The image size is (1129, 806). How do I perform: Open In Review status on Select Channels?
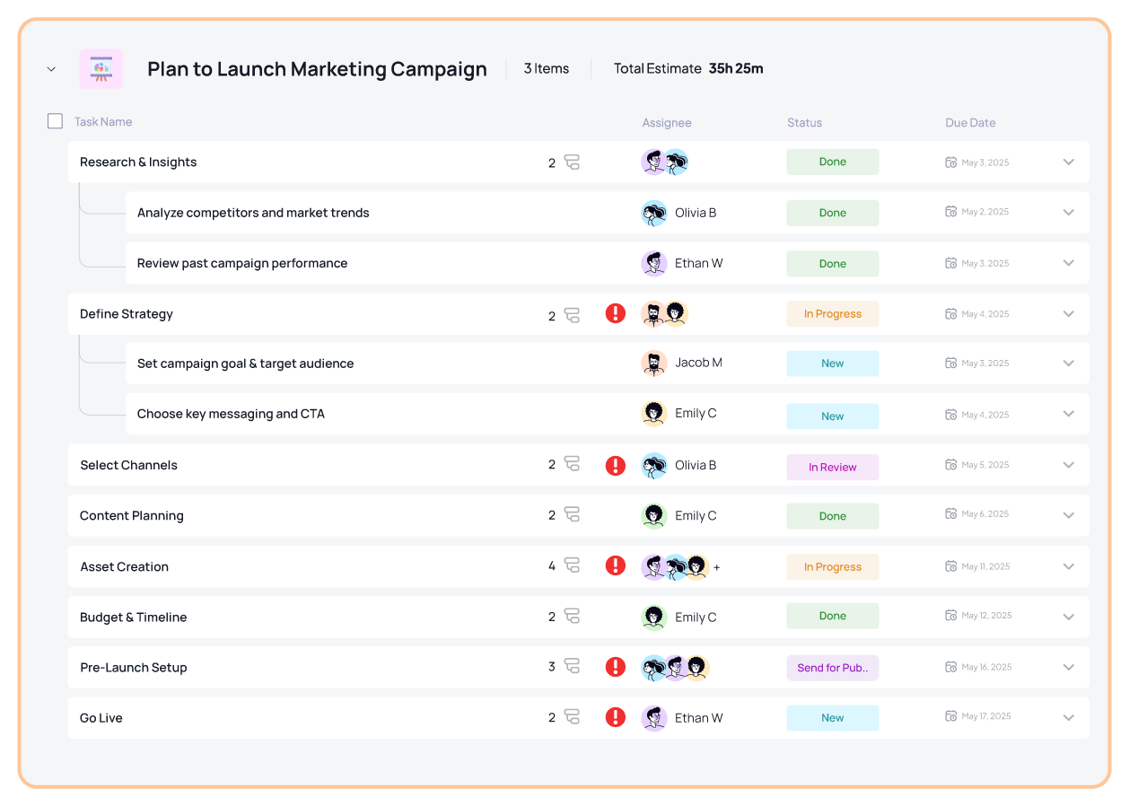[x=833, y=468]
